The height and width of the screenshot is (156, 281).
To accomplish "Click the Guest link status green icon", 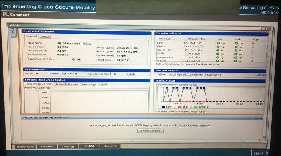I will (236, 47).
